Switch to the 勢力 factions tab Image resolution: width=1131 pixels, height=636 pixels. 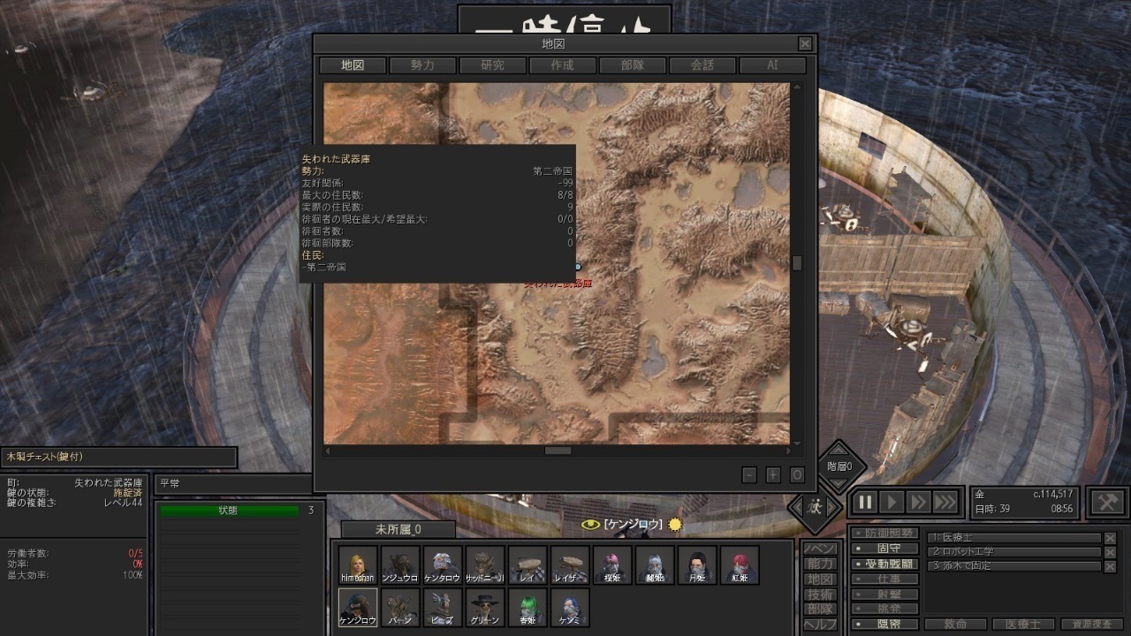[x=422, y=65]
